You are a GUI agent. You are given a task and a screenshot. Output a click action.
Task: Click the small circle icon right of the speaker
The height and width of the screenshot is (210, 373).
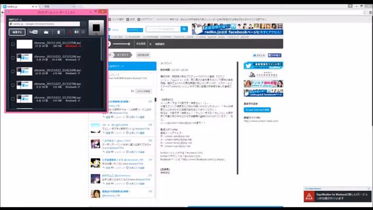coord(83,32)
